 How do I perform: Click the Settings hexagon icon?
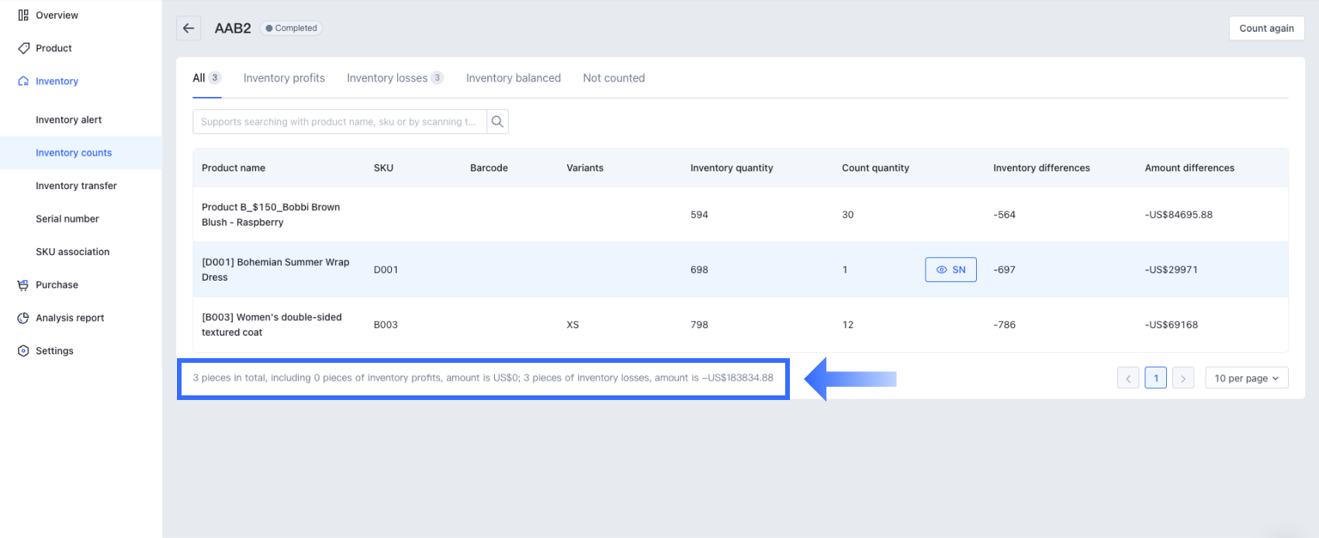coord(23,351)
